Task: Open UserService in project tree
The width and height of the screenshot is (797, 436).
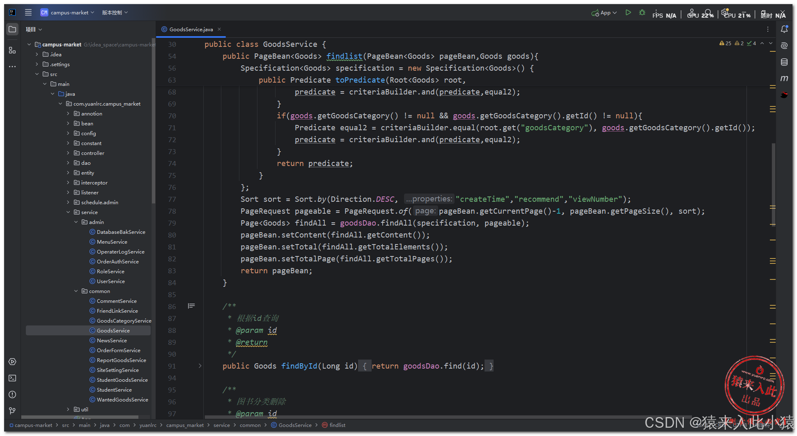Action: [110, 281]
